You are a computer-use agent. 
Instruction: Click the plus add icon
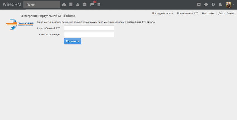click(199, 4)
